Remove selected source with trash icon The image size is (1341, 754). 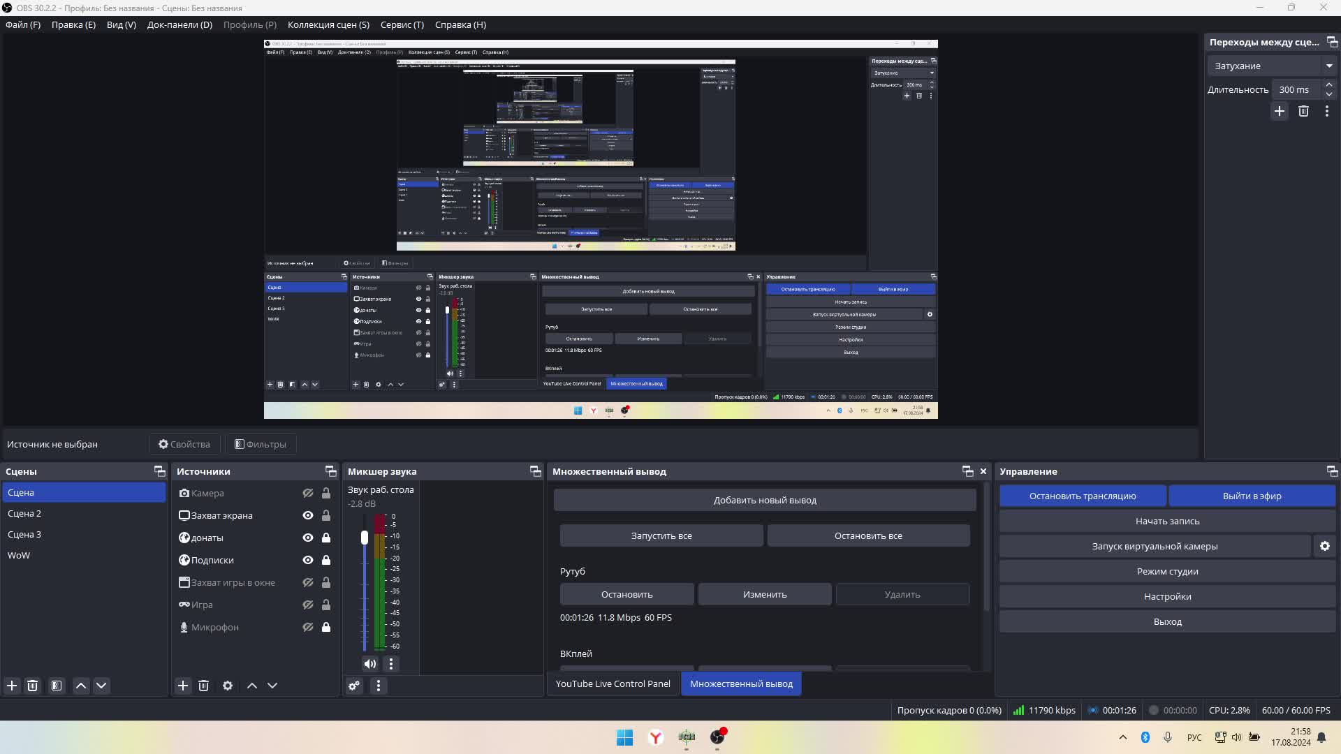[x=204, y=686]
